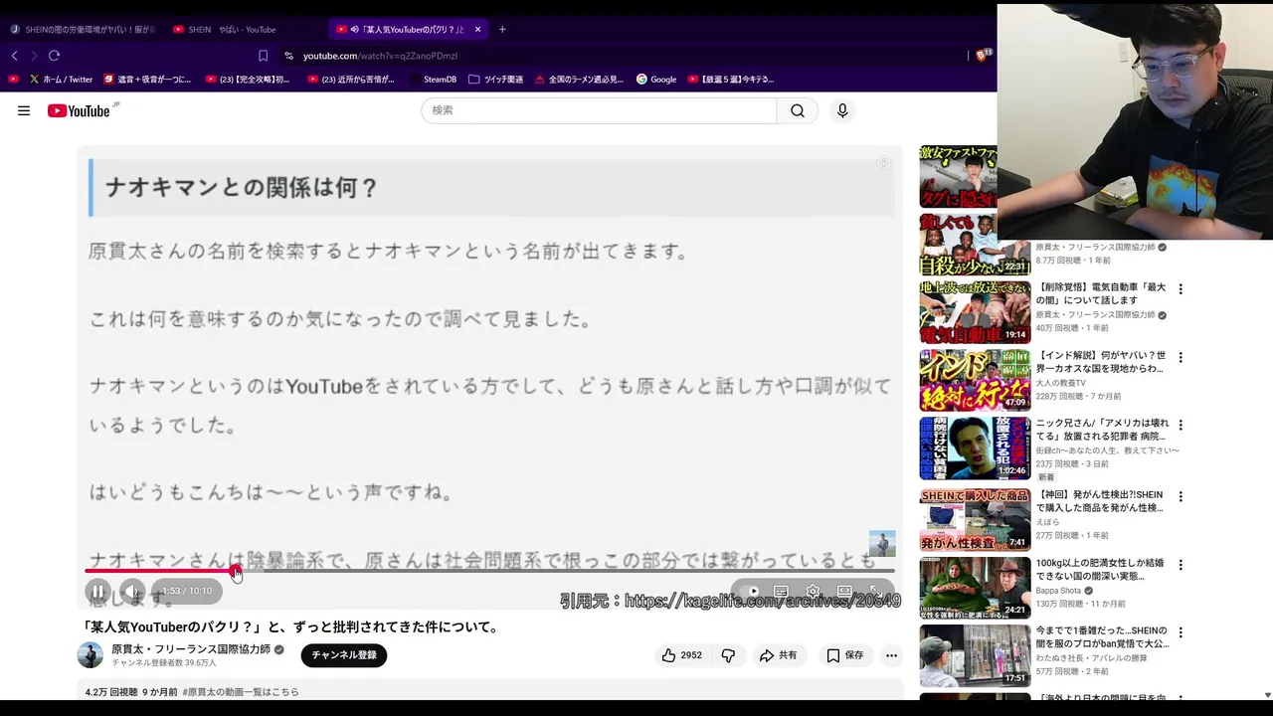The image size is (1273, 716).
Task: Open the more actions ellipsis below video
Action: (891, 655)
